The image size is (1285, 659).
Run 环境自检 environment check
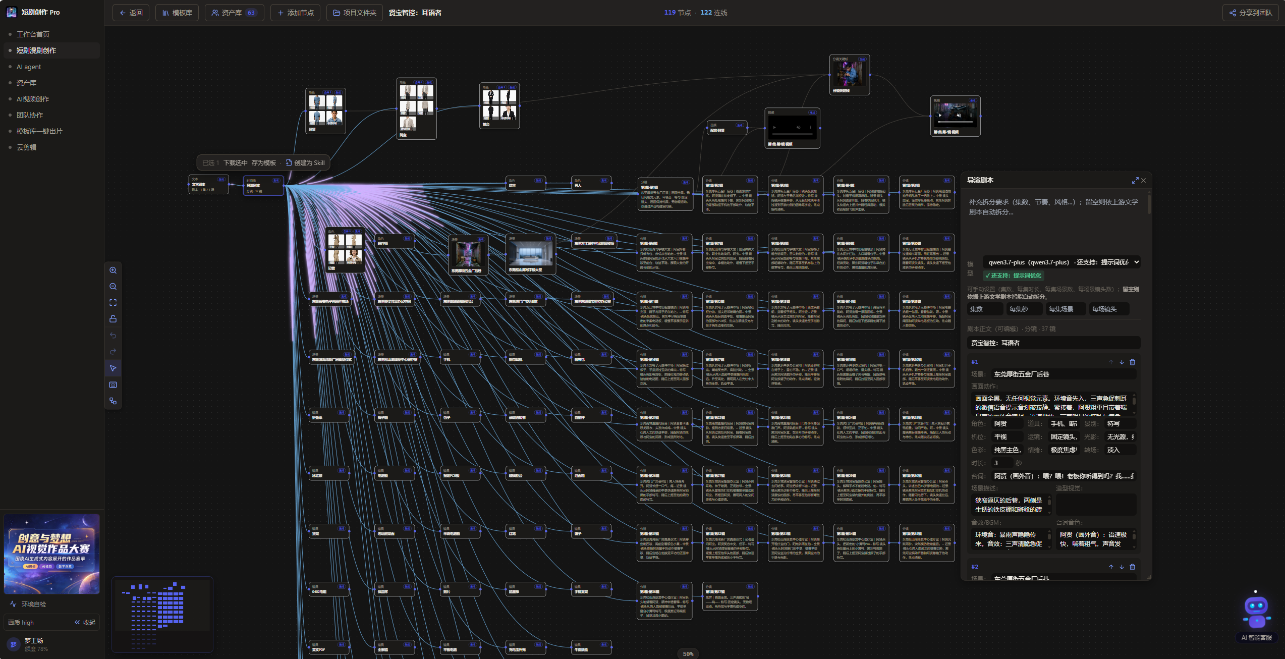coord(28,605)
